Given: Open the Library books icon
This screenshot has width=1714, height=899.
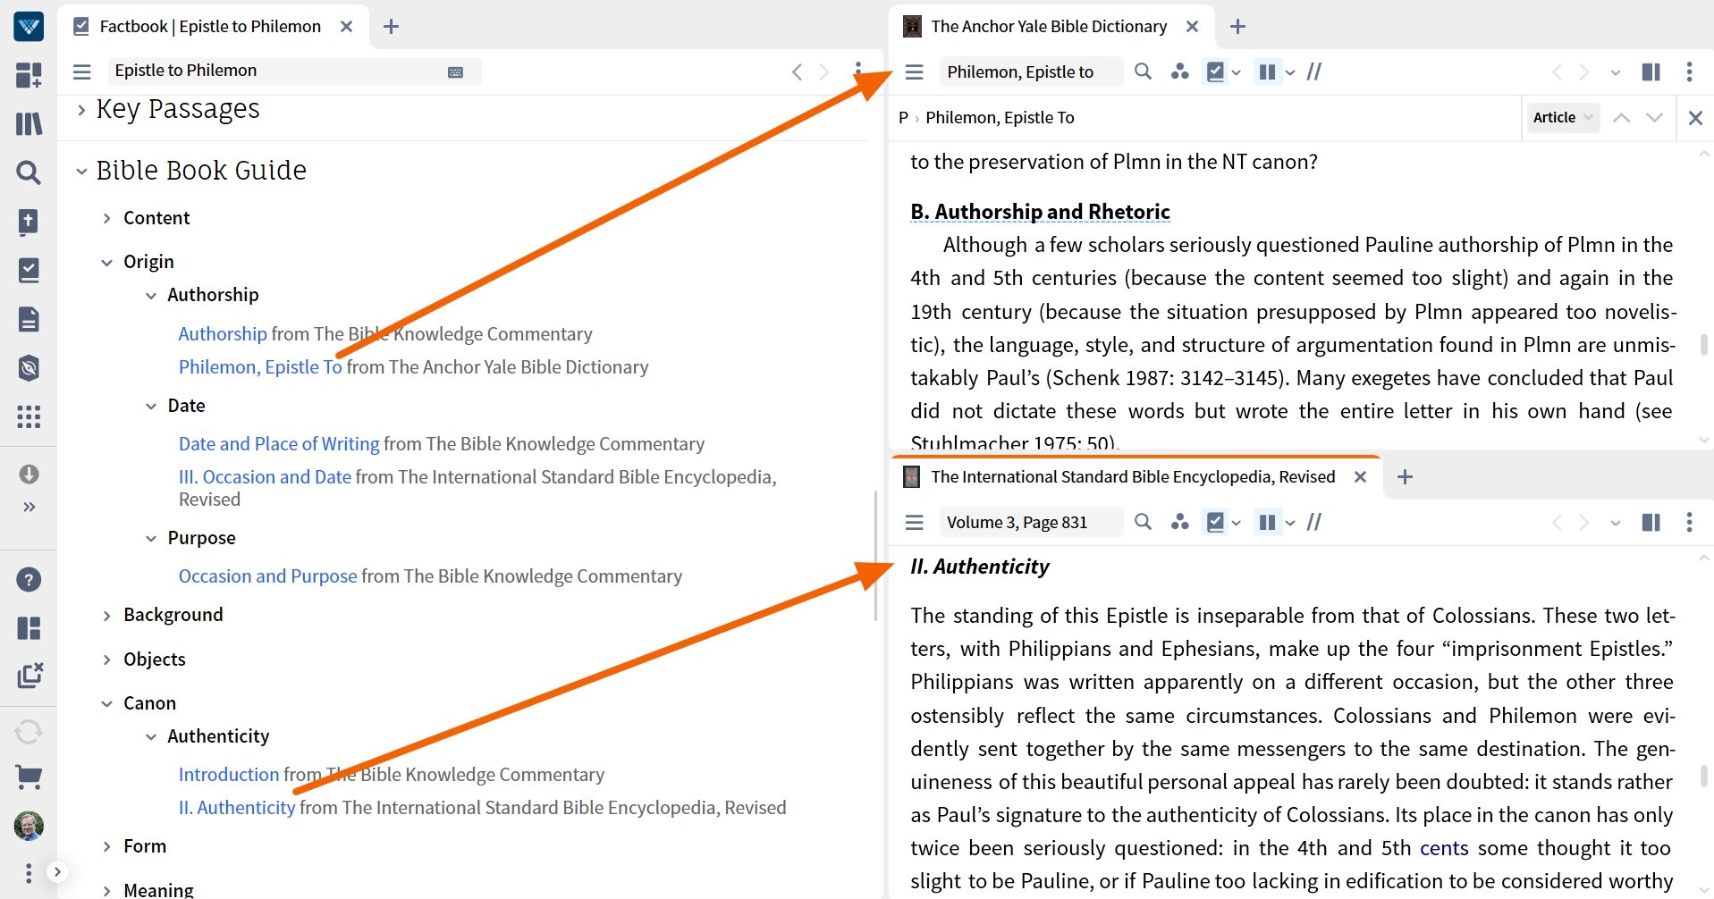Looking at the screenshot, I should coord(29,123).
